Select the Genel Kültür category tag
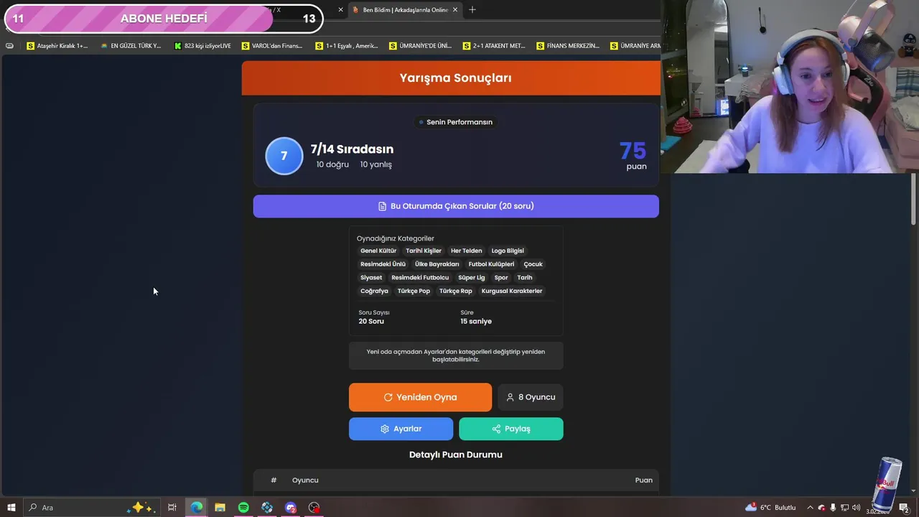This screenshot has height=517, width=919. tap(378, 251)
